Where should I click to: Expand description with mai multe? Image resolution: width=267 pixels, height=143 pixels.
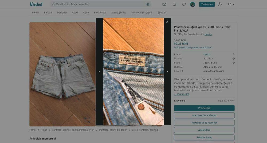[x=182, y=94]
